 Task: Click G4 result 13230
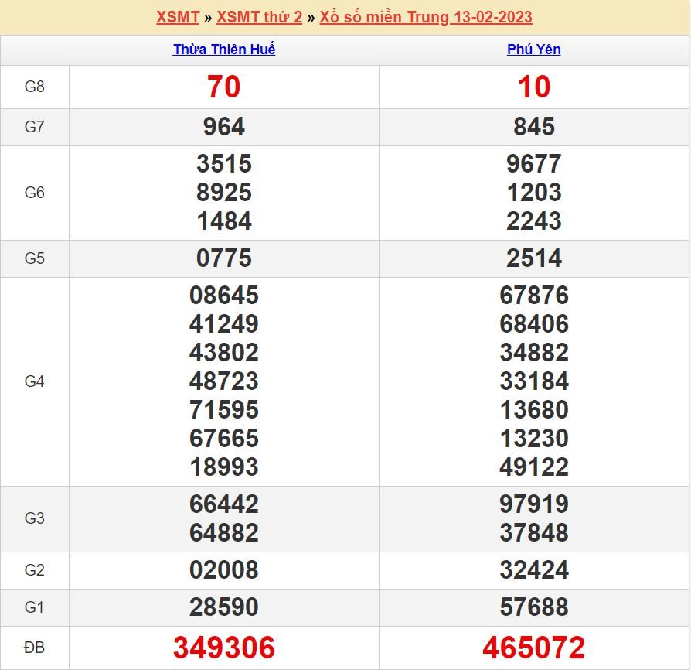click(533, 439)
